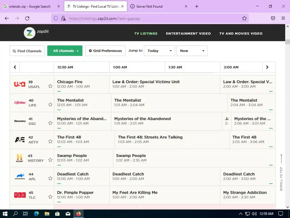
Task: Go to earlier times with left arrow
Action: click(x=15, y=67)
